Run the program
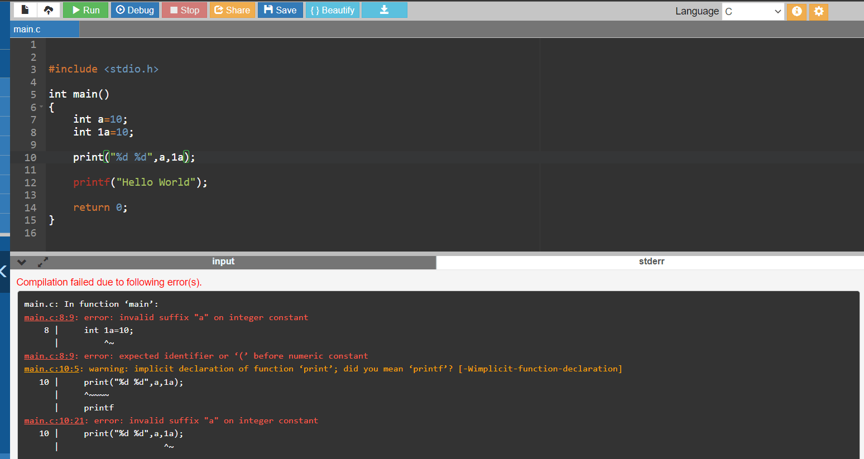Image resolution: width=864 pixels, height=459 pixels. 86,10
